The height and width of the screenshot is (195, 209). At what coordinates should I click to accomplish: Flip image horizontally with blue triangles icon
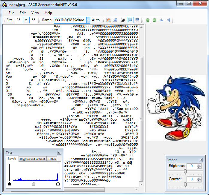tap(161, 20)
